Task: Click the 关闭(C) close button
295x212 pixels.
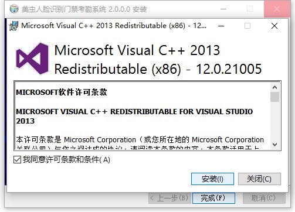Action: [259, 179]
